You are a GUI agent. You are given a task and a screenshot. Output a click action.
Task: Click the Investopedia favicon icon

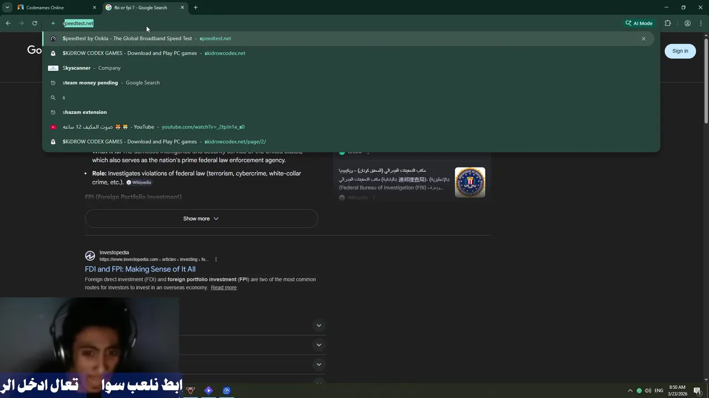click(90, 255)
